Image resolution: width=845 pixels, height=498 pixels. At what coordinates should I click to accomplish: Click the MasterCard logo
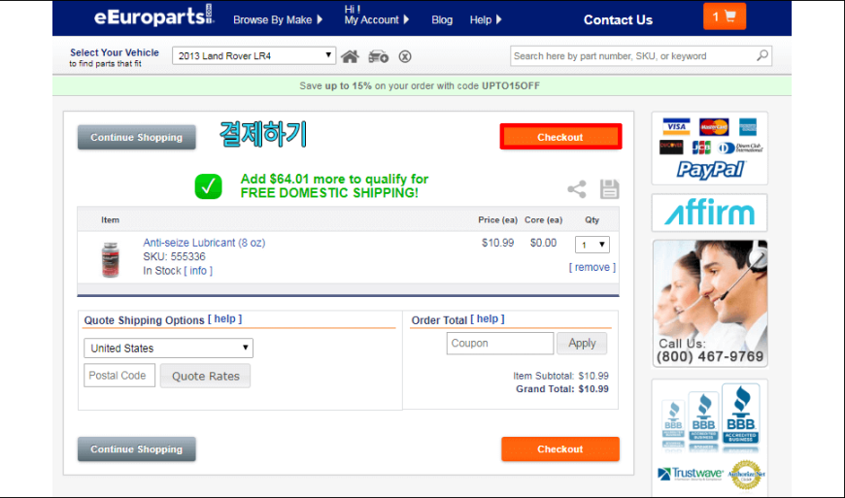[x=714, y=126]
